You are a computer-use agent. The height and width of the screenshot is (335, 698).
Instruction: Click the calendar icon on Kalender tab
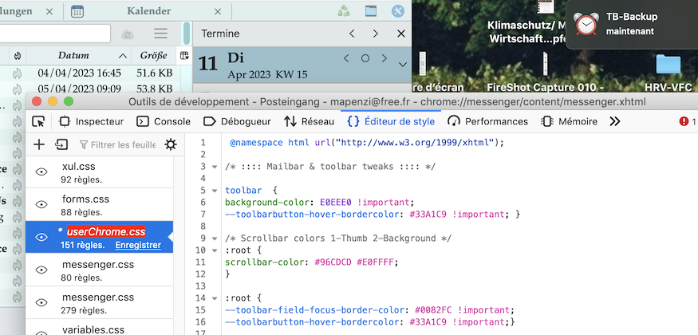(x=77, y=11)
